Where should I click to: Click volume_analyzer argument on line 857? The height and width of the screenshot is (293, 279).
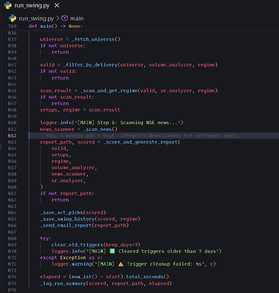coord(73,168)
